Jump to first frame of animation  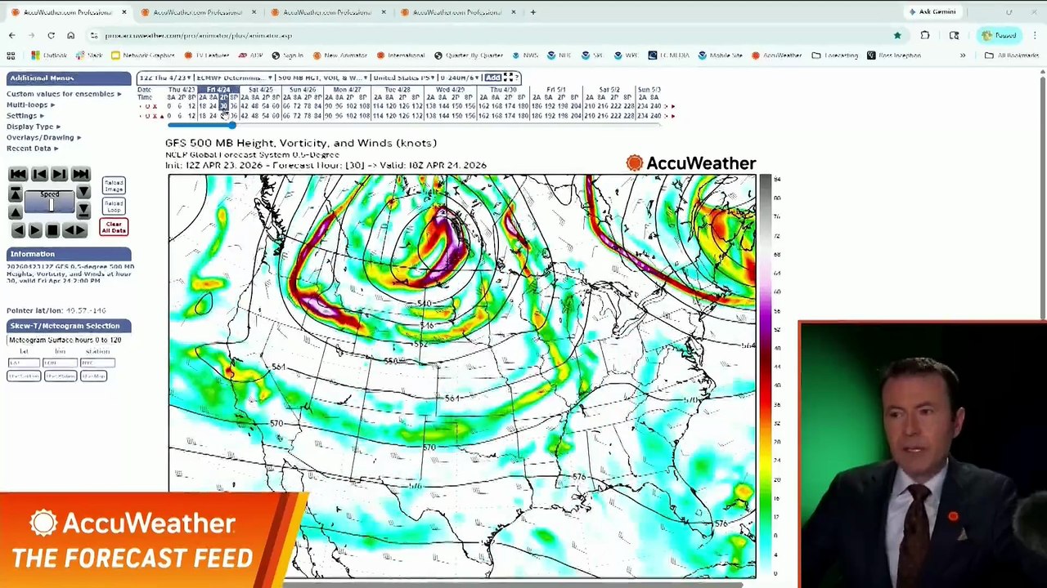[18, 174]
